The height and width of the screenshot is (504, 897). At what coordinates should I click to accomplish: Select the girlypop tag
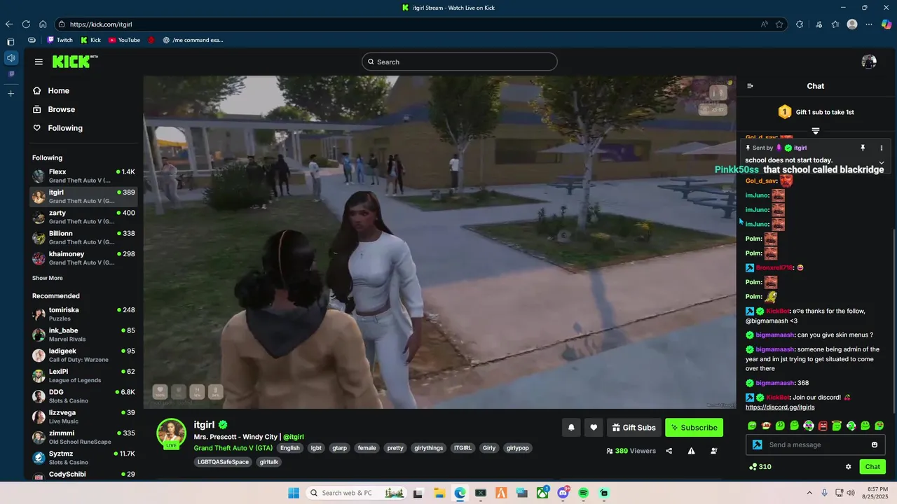517,448
